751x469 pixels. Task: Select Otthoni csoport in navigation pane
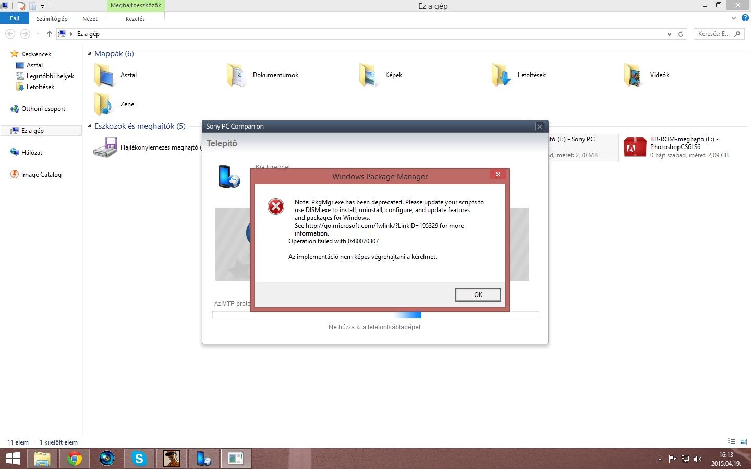(x=43, y=109)
